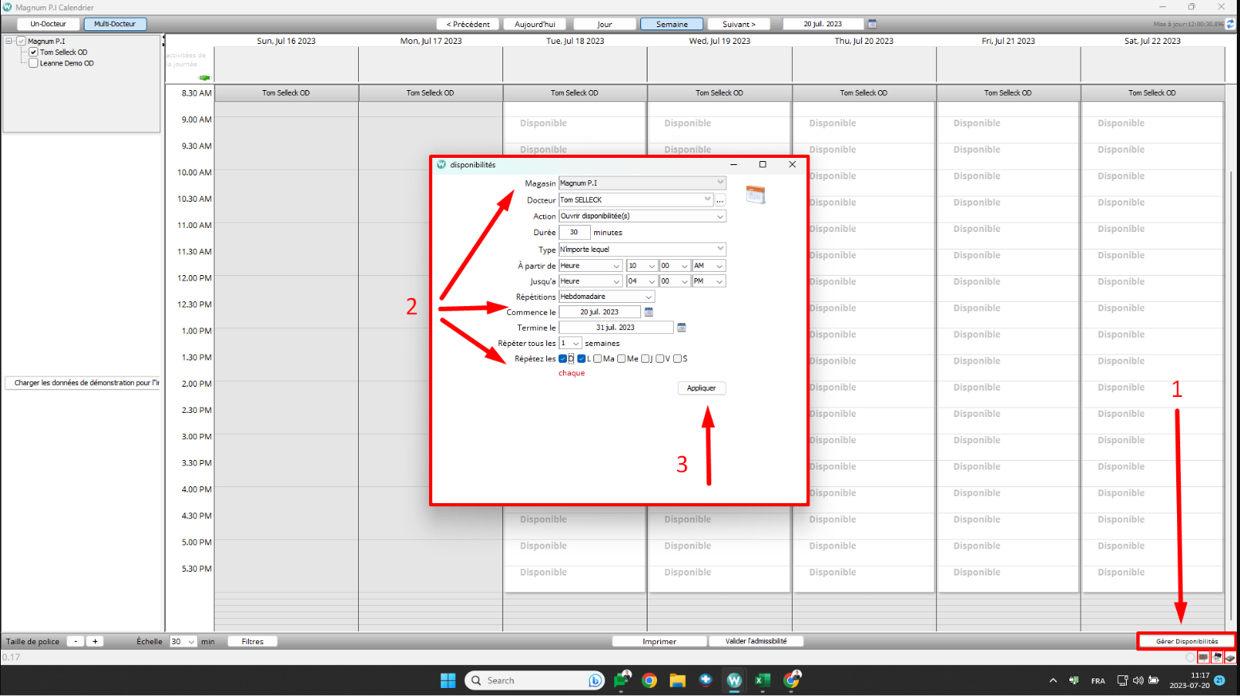The height and width of the screenshot is (696, 1240).
Task: Click the green arrow icon in all-day row
Action: tap(204, 77)
